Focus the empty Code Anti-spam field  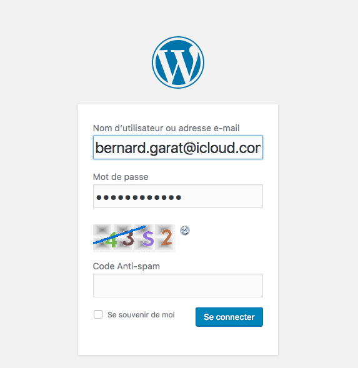coord(178,286)
